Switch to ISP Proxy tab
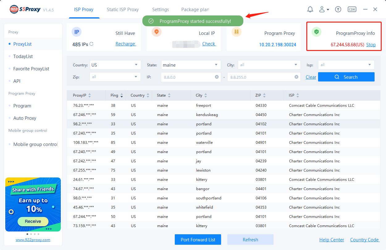This screenshot has height=250, width=386. (84, 10)
